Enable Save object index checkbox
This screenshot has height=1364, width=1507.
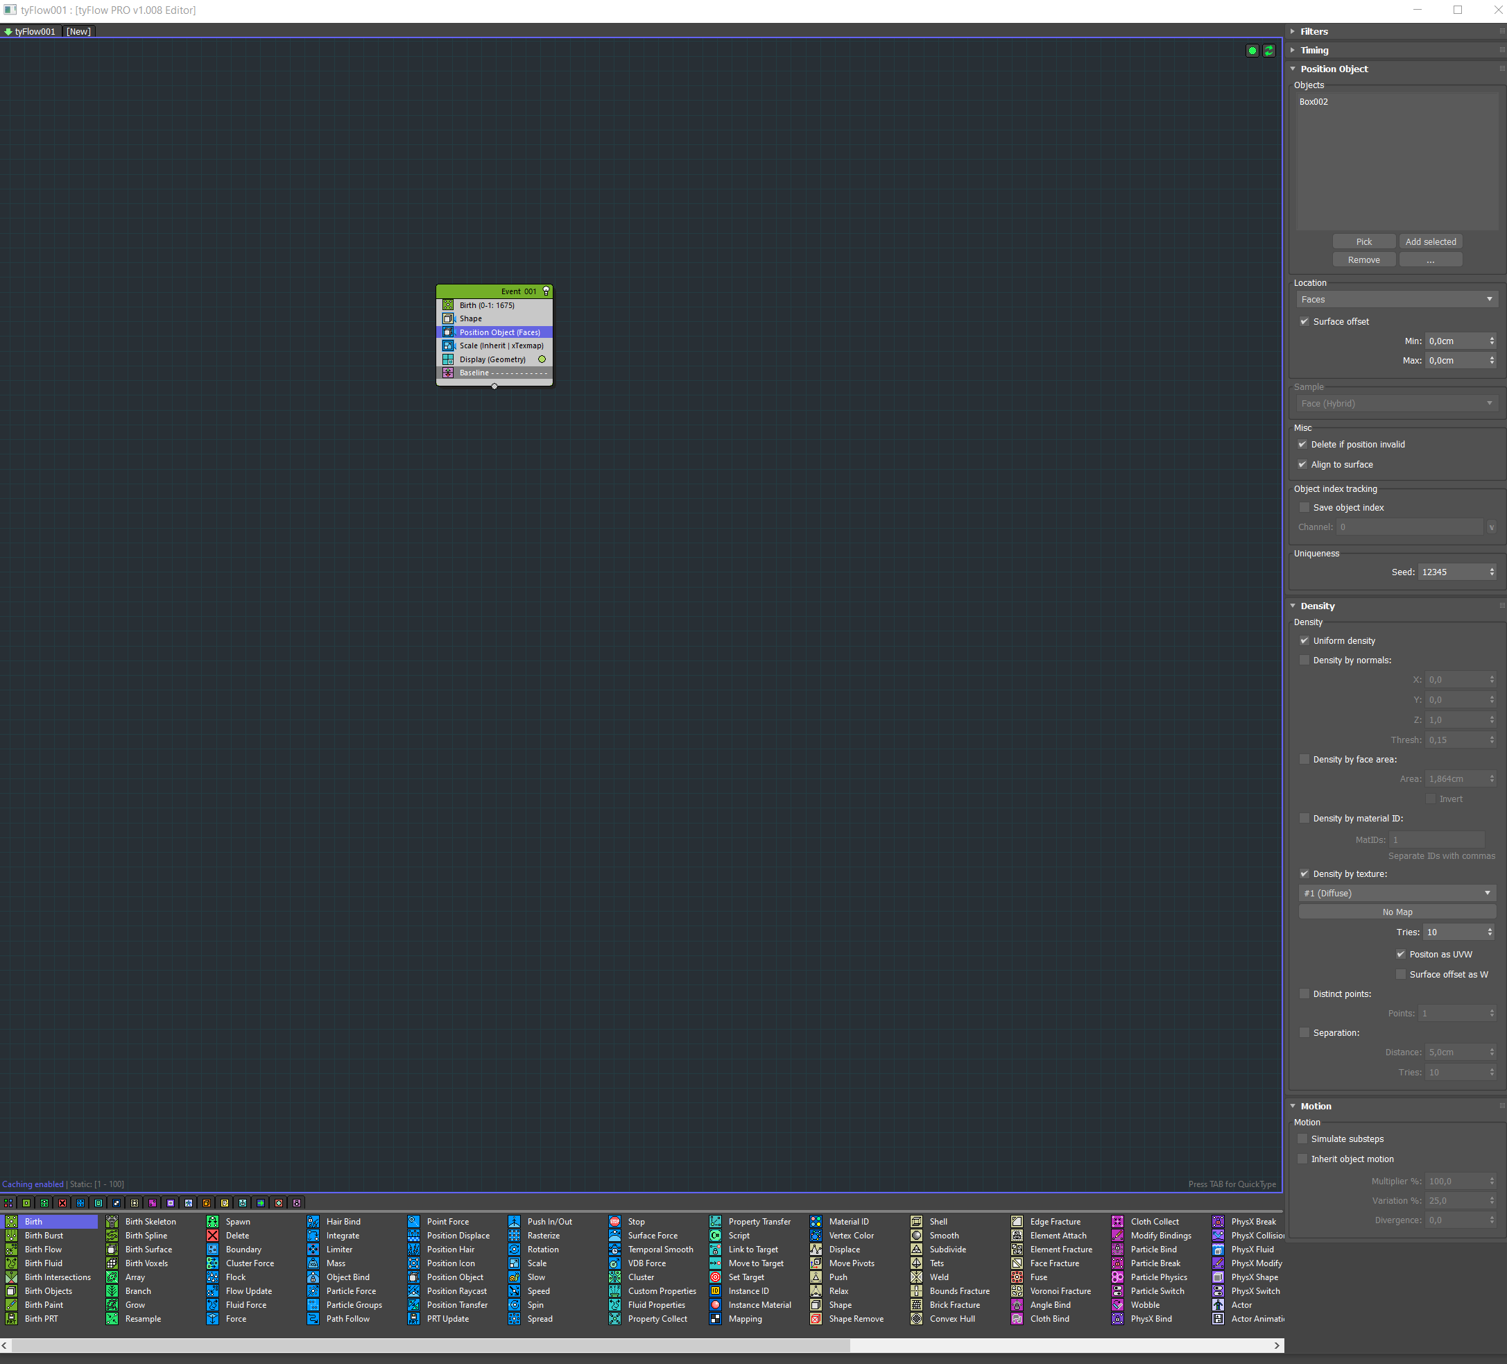(1304, 508)
